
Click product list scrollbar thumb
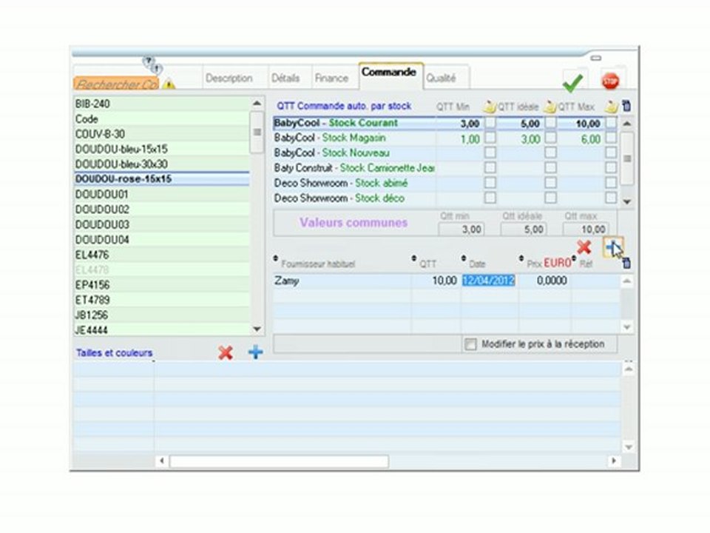(257, 133)
